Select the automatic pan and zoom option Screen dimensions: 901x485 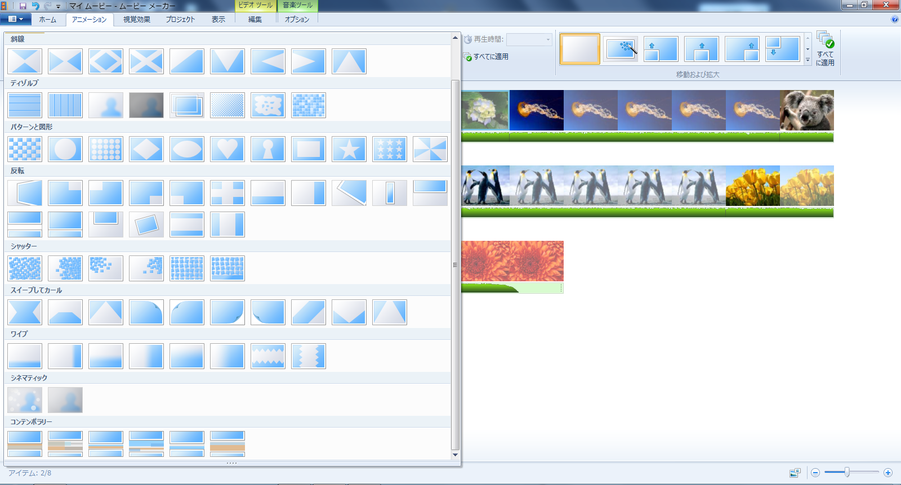point(621,50)
